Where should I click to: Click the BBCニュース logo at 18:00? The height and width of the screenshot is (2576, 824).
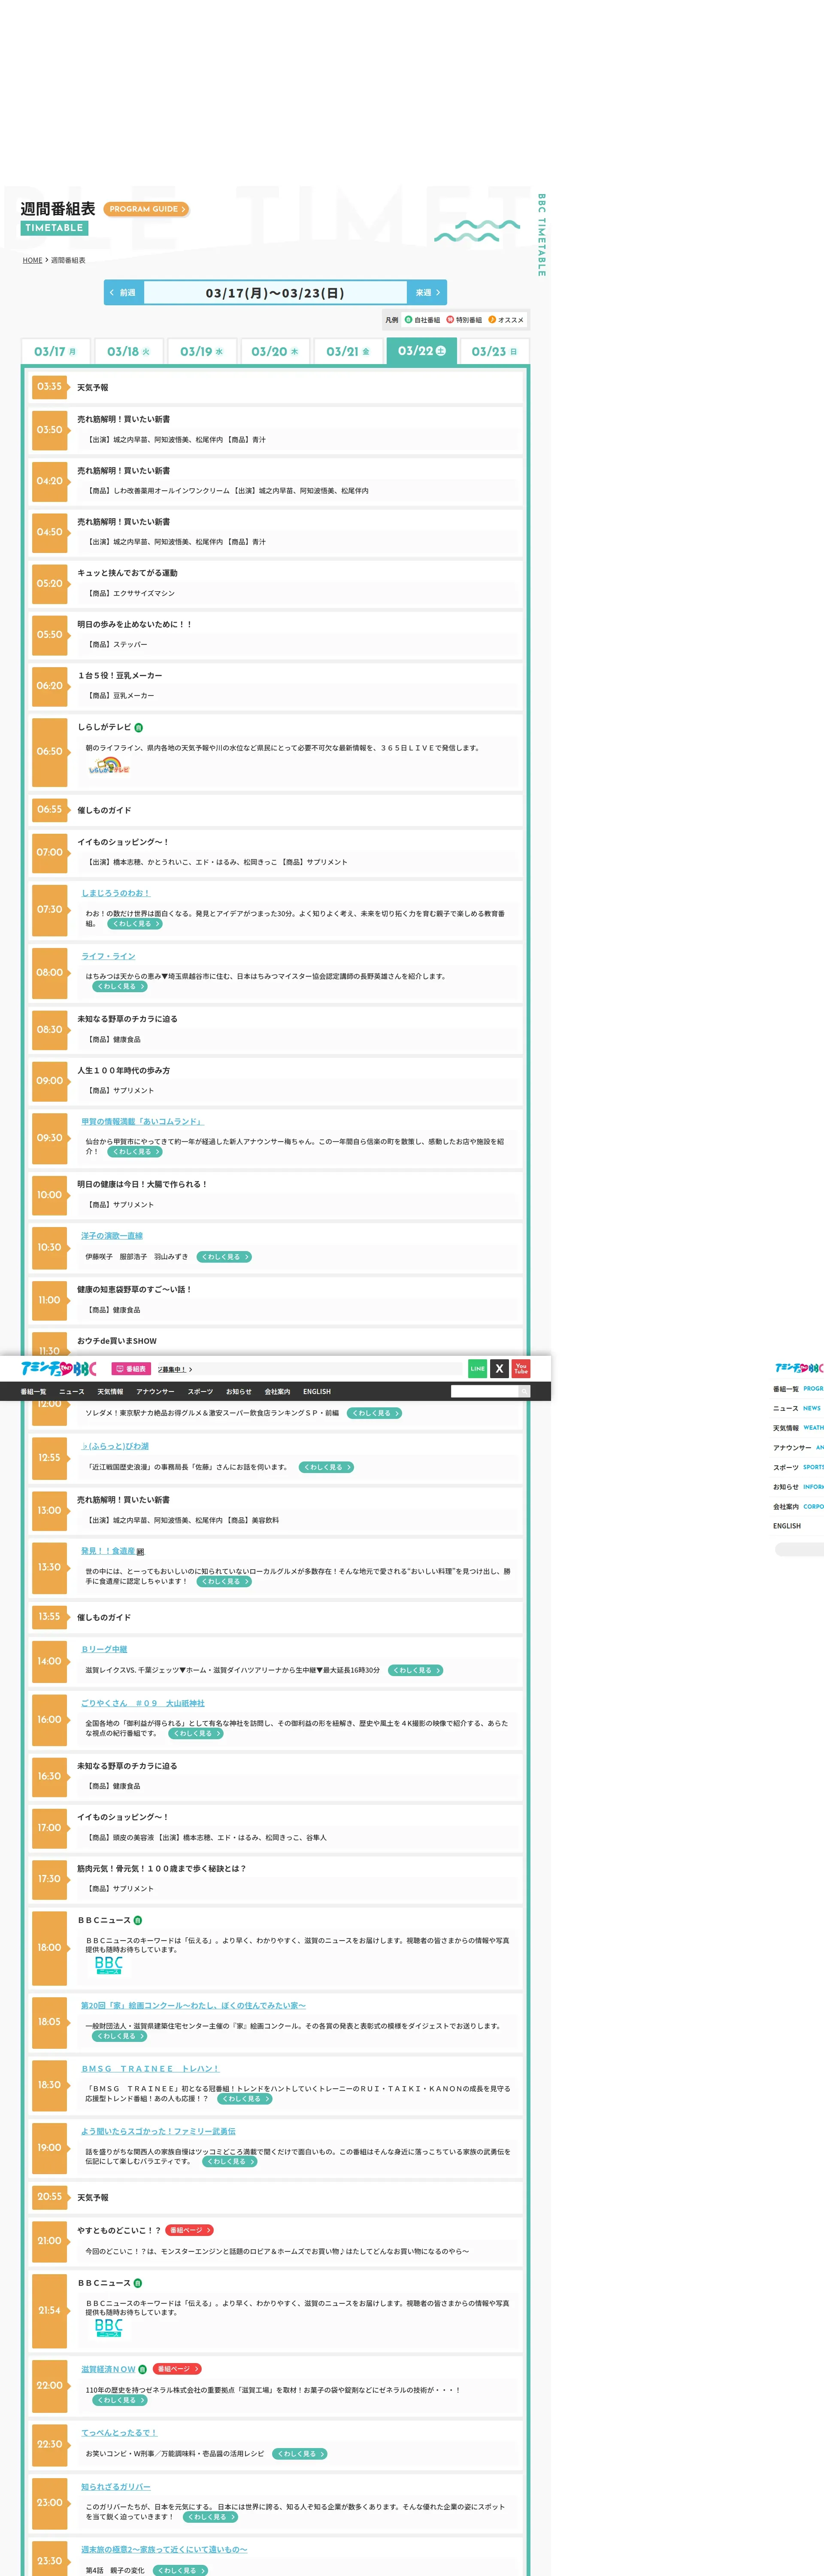[109, 1965]
